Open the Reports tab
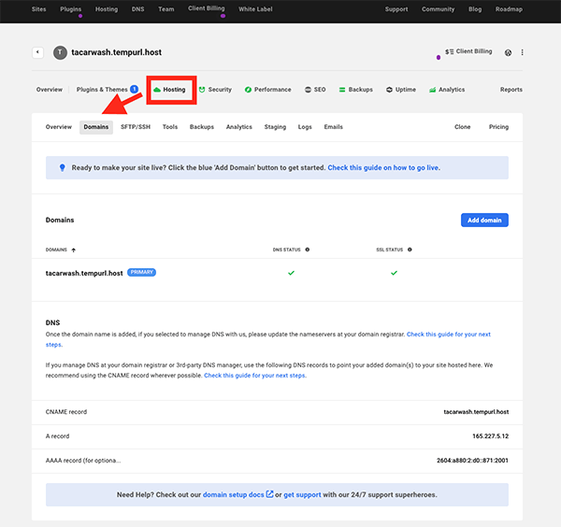This screenshot has height=527, width=561. tap(511, 90)
